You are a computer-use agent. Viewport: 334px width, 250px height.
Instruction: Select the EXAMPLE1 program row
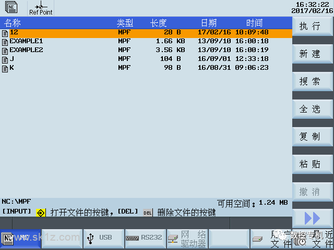(x=146, y=42)
